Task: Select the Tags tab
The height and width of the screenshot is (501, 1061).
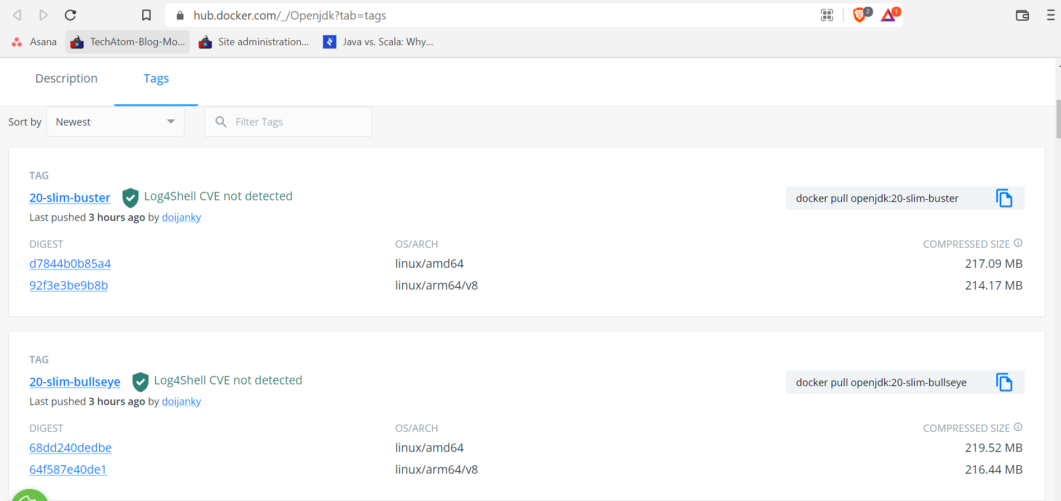Action: (x=156, y=79)
